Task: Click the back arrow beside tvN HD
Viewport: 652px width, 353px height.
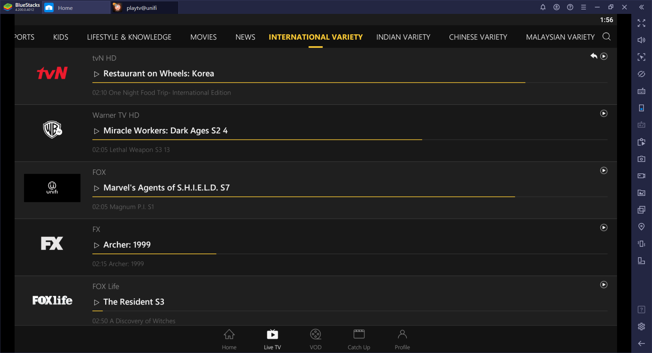Action: 594,56
